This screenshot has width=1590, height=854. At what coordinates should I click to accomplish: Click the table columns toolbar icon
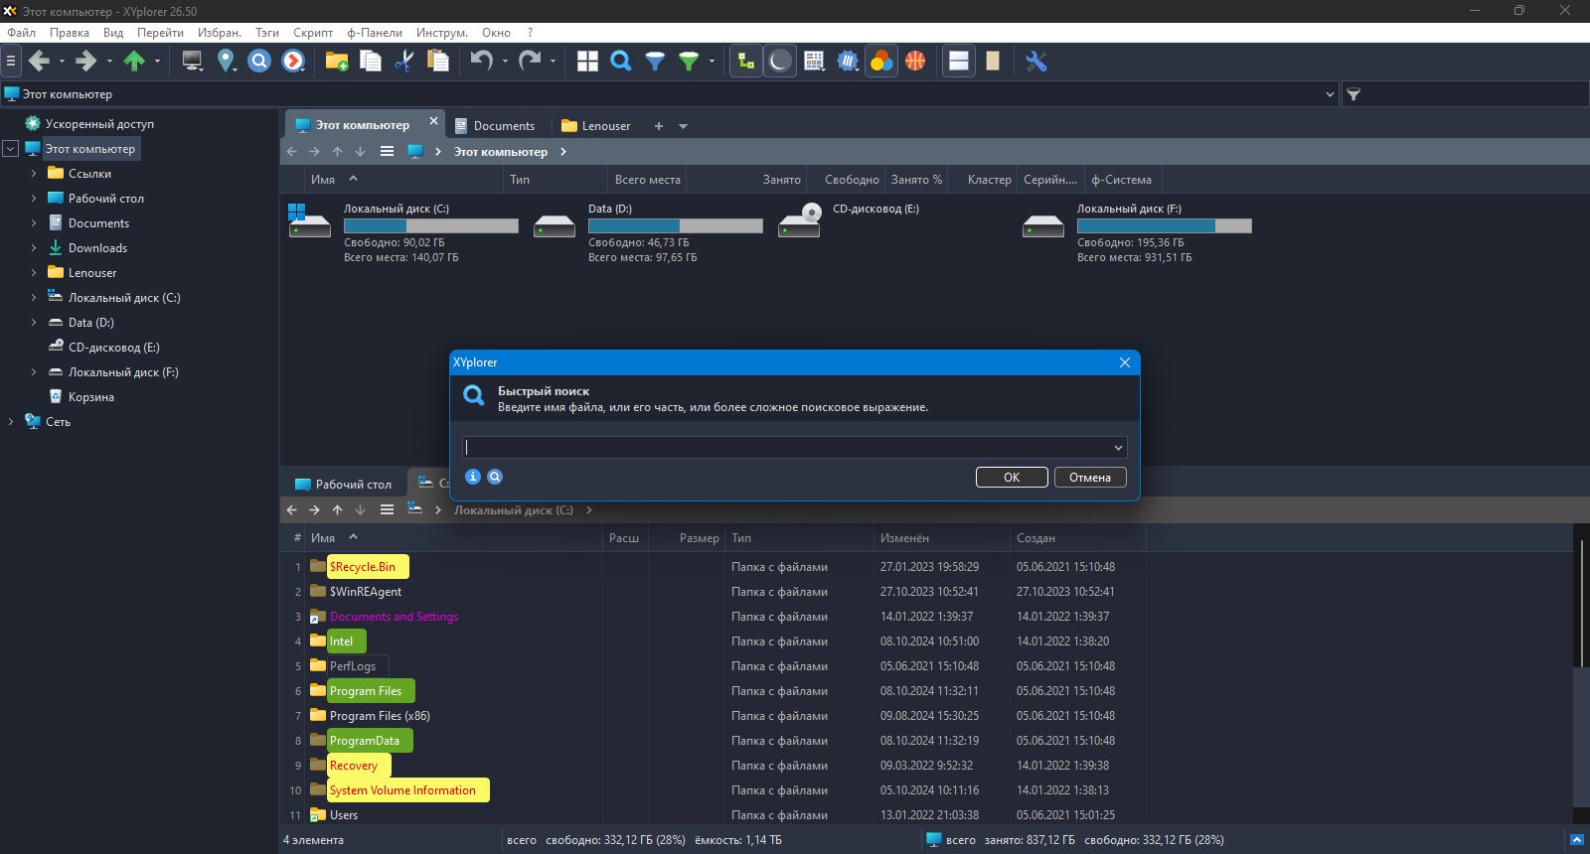point(814,62)
